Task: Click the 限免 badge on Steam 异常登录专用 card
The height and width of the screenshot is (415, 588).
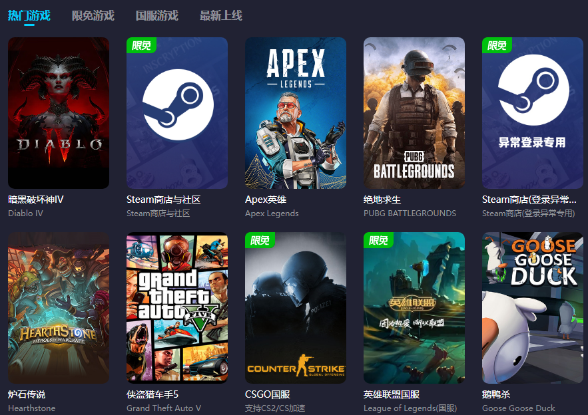Action: pyautogui.click(x=497, y=45)
